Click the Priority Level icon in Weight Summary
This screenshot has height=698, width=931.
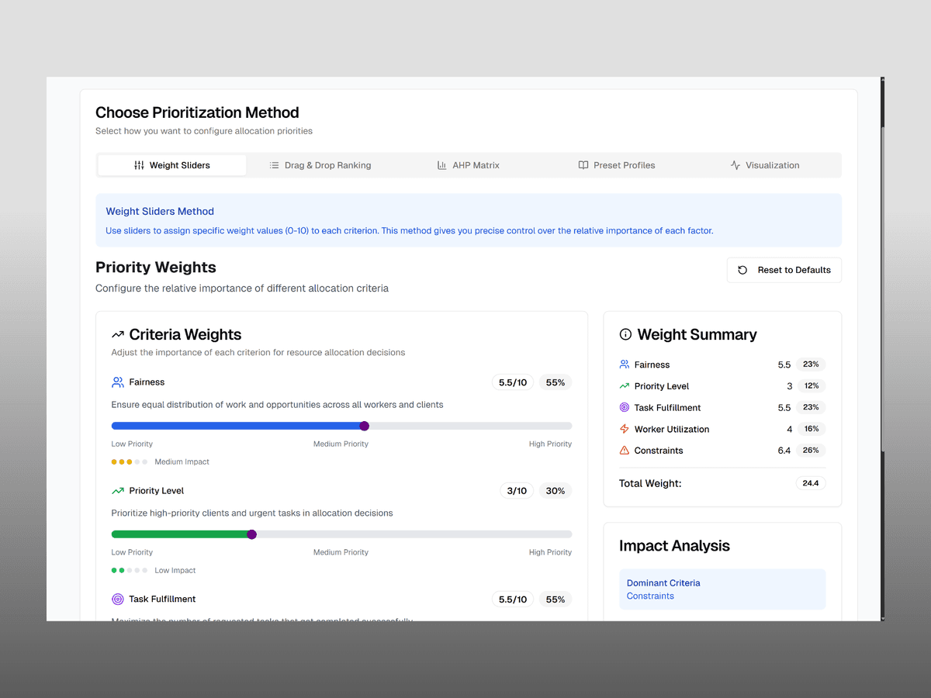pos(625,385)
